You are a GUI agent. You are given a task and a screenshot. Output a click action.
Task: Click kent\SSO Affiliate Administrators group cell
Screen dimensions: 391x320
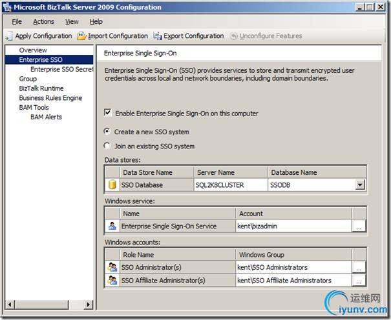[293, 280]
